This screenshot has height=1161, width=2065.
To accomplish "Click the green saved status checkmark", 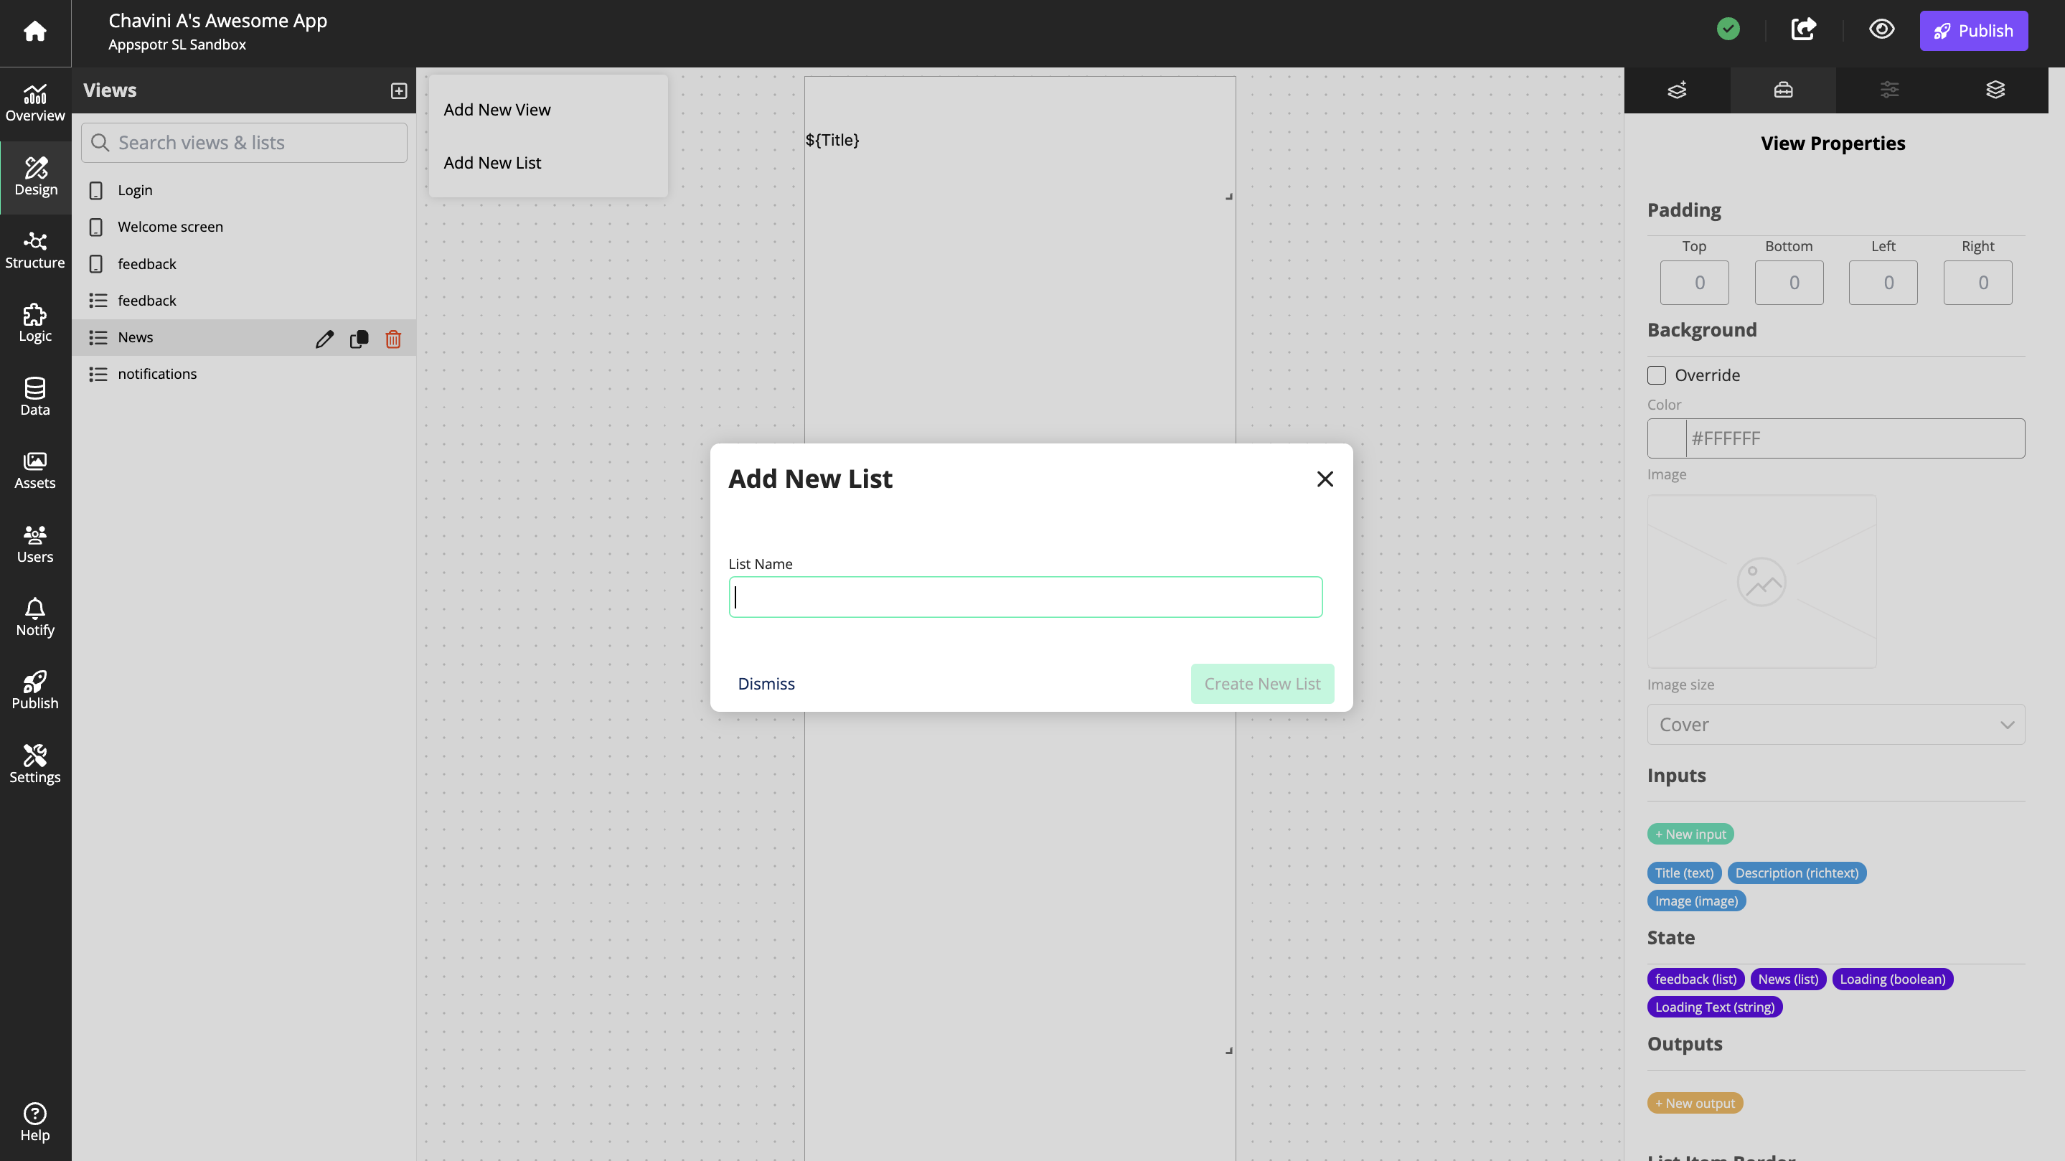I will (1728, 29).
